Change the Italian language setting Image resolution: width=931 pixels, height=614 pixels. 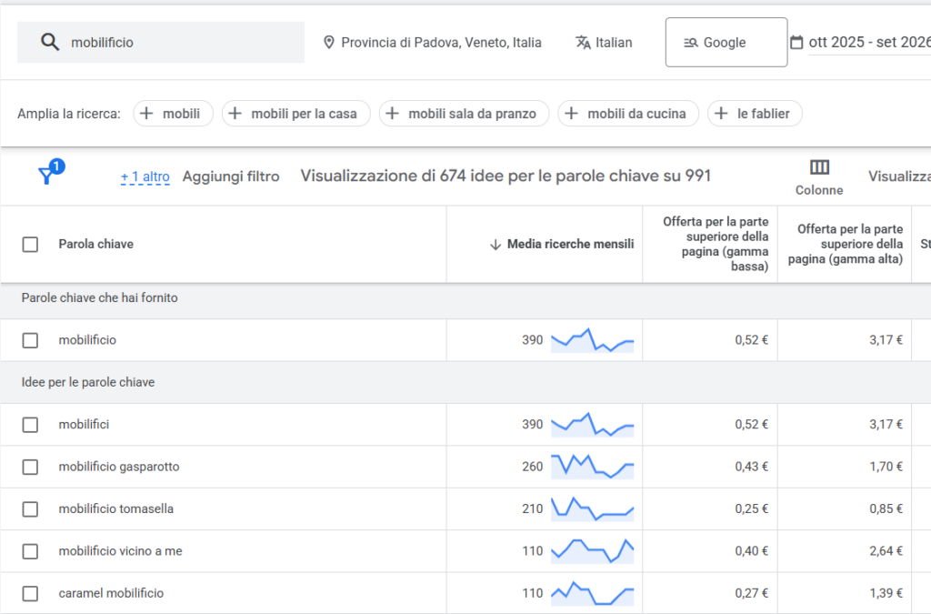614,43
